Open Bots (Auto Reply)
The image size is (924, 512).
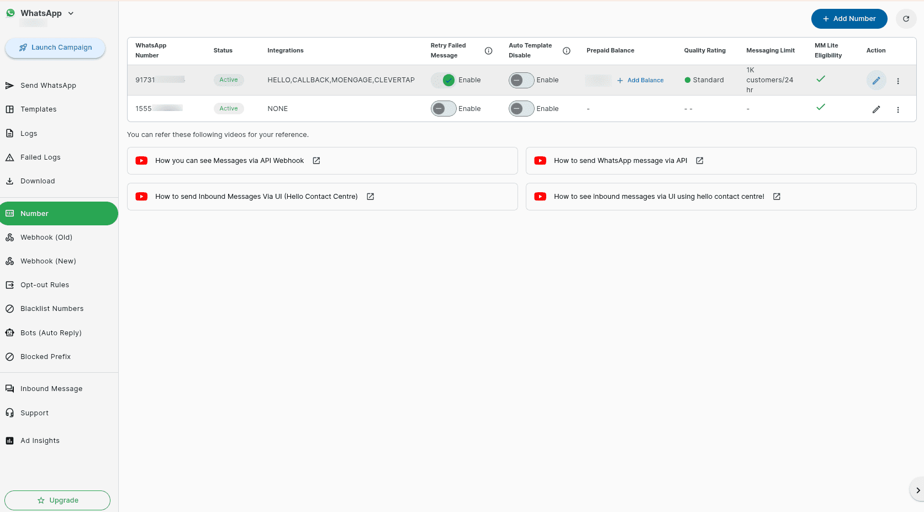click(x=51, y=333)
